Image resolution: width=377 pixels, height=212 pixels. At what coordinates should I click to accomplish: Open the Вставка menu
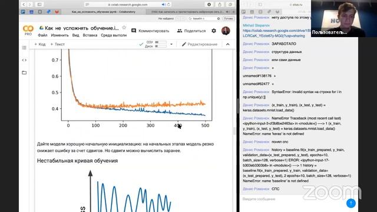[90, 35]
